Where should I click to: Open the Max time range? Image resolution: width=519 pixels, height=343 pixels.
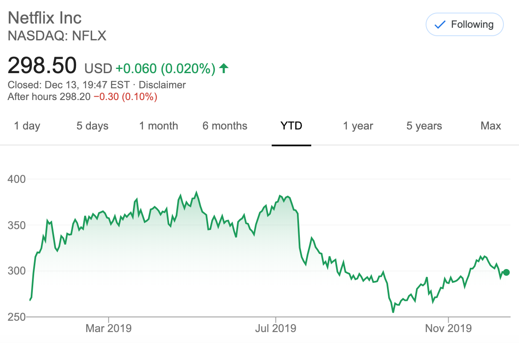tap(490, 126)
